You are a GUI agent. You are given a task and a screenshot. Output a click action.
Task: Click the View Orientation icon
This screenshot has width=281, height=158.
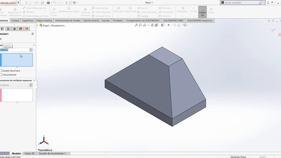(x=156, y=25)
